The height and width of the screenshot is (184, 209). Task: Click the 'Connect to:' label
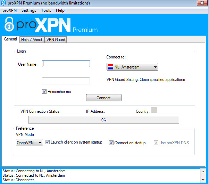(116, 57)
